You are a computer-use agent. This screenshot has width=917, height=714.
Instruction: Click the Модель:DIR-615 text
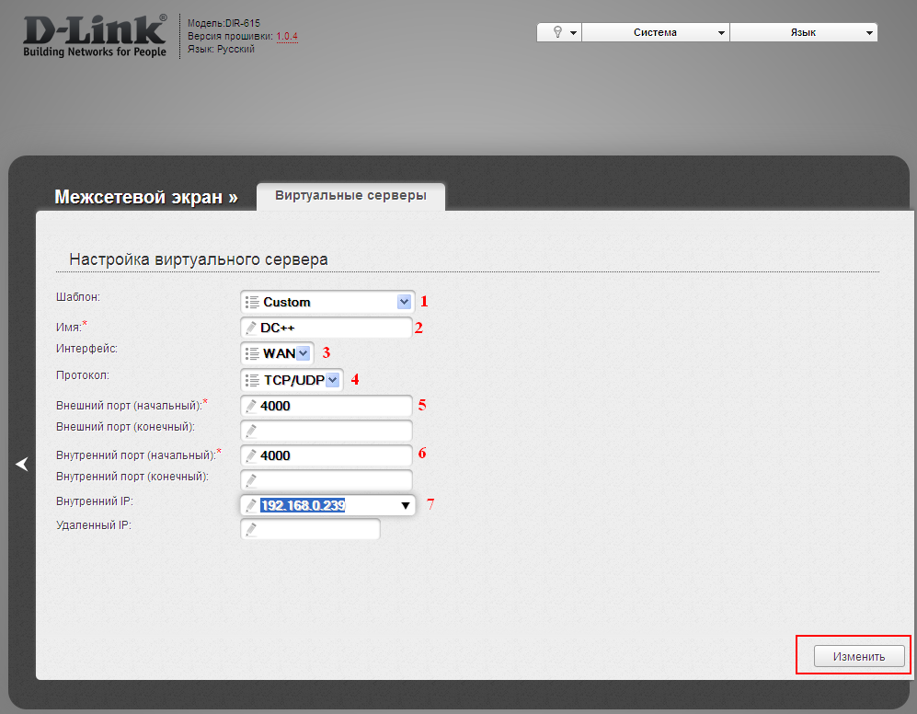pyautogui.click(x=224, y=23)
